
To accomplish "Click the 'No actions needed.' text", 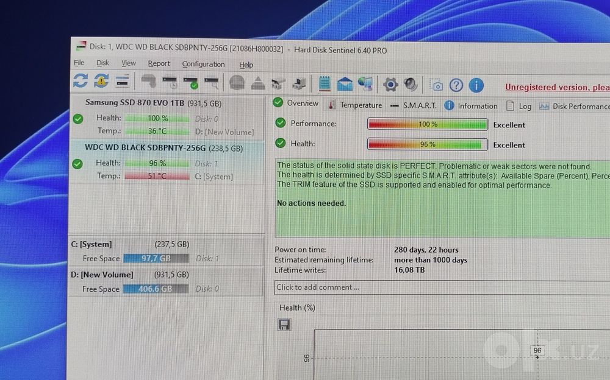I will pos(311,203).
